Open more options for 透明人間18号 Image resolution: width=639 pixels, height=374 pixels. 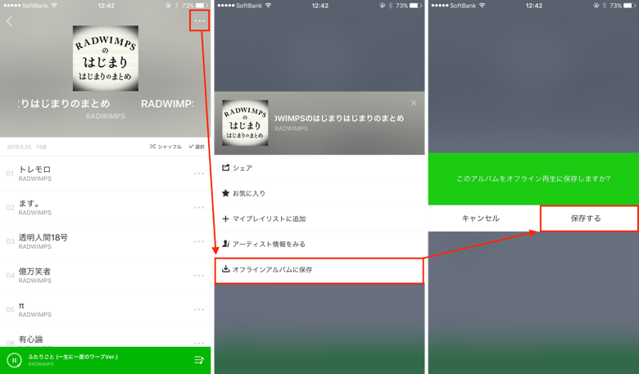(x=199, y=241)
